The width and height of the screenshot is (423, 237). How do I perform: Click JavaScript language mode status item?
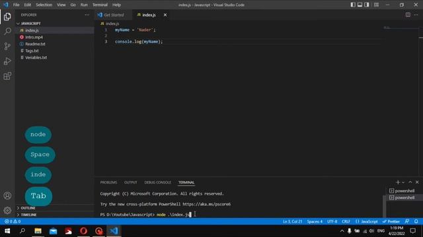pos(366,222)
